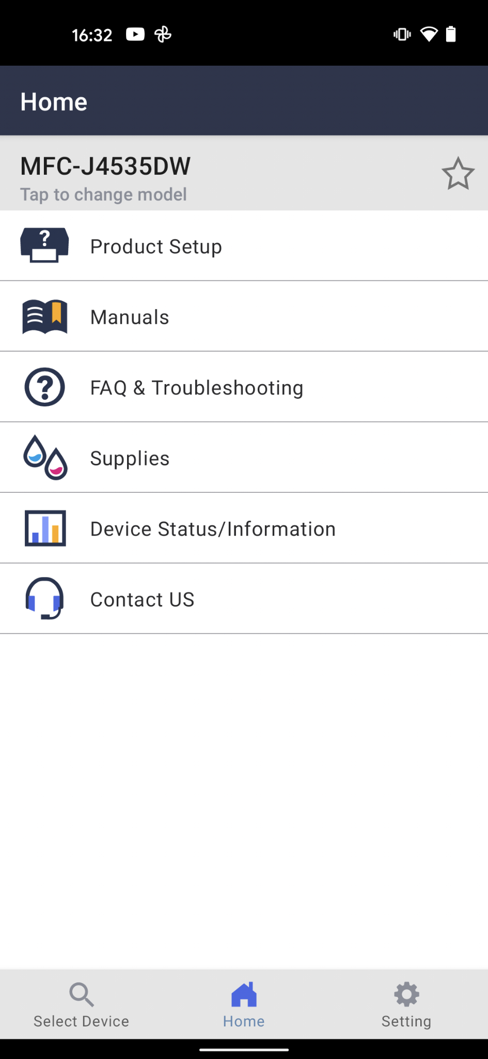Tap the question mark circle icon
Viewport: 488px width, 1059px height.
tap(45, 387)
